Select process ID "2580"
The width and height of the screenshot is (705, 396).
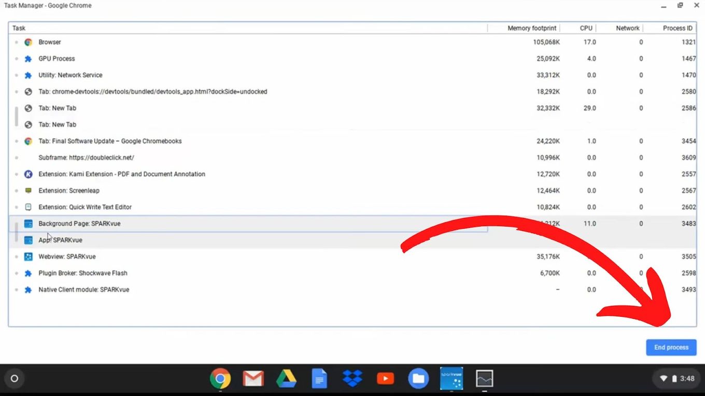[x=689, y=92]
